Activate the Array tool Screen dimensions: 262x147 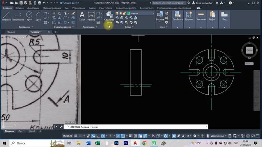(x=65, y=22)
